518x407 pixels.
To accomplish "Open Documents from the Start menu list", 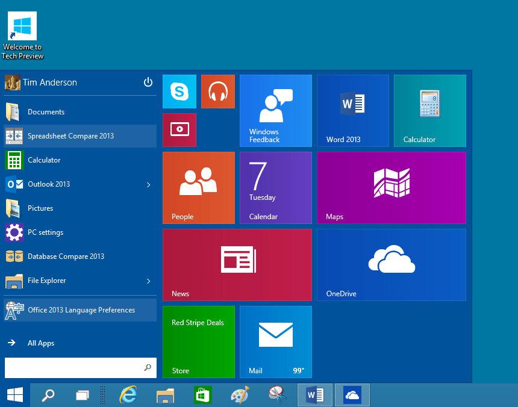I will pos(80,112).
